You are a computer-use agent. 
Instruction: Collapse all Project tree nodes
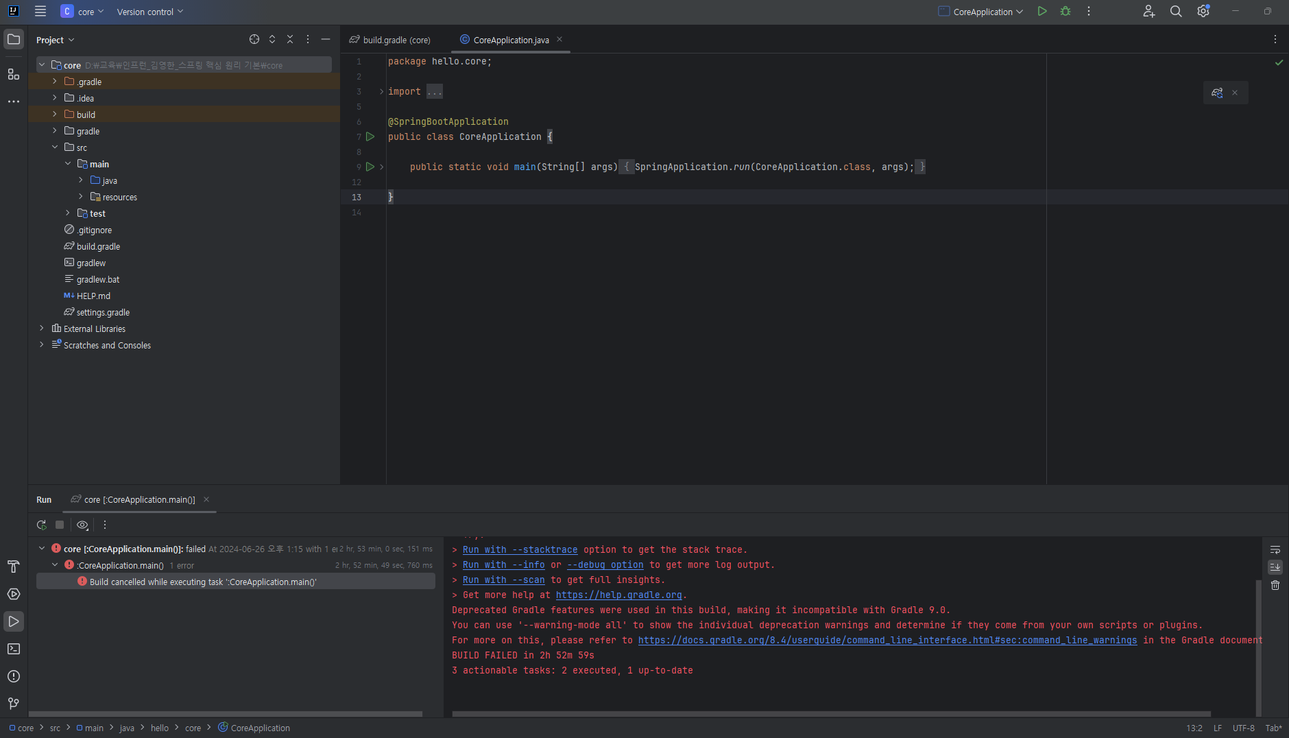(x=290, y=39)
